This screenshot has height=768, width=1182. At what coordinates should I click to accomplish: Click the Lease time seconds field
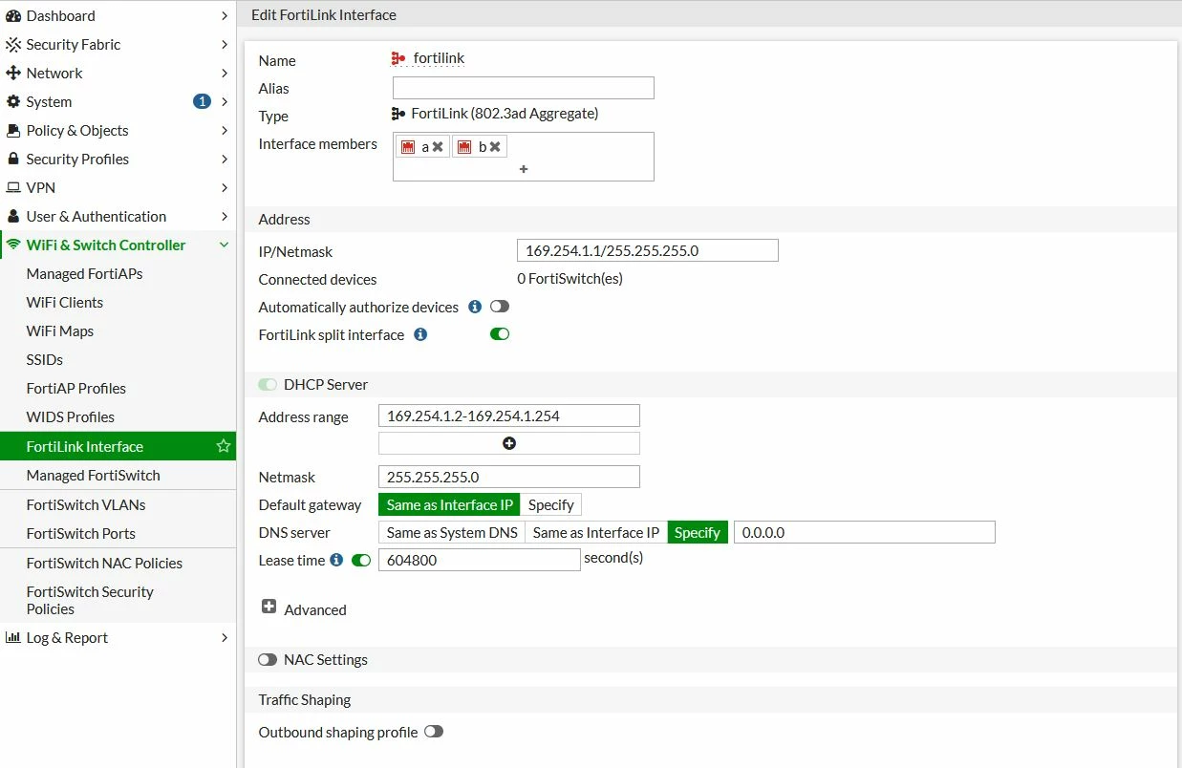pos(480,560)
